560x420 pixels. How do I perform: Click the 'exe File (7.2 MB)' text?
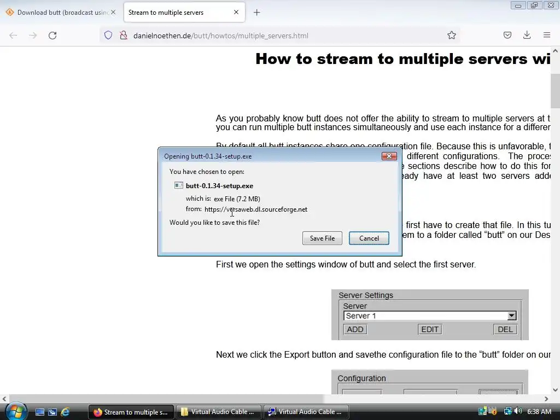coord(237,199)
